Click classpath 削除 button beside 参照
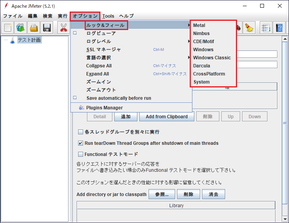Viewport: 289px width, 223px height. 188,194
